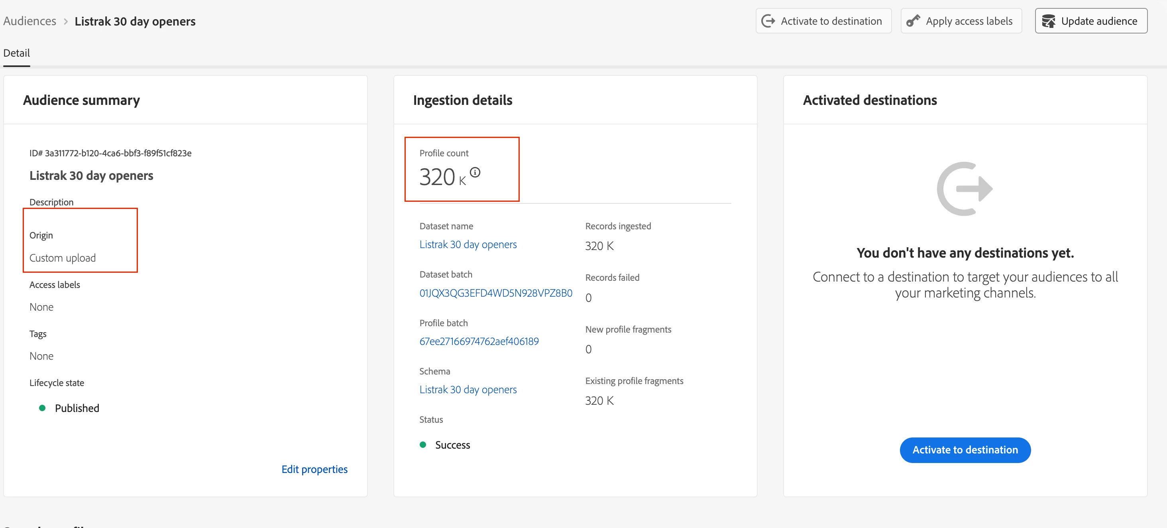Screen dimensions: 1167x528
Task: Click the key icon beside Apply access labels
Action: (913, 21)
